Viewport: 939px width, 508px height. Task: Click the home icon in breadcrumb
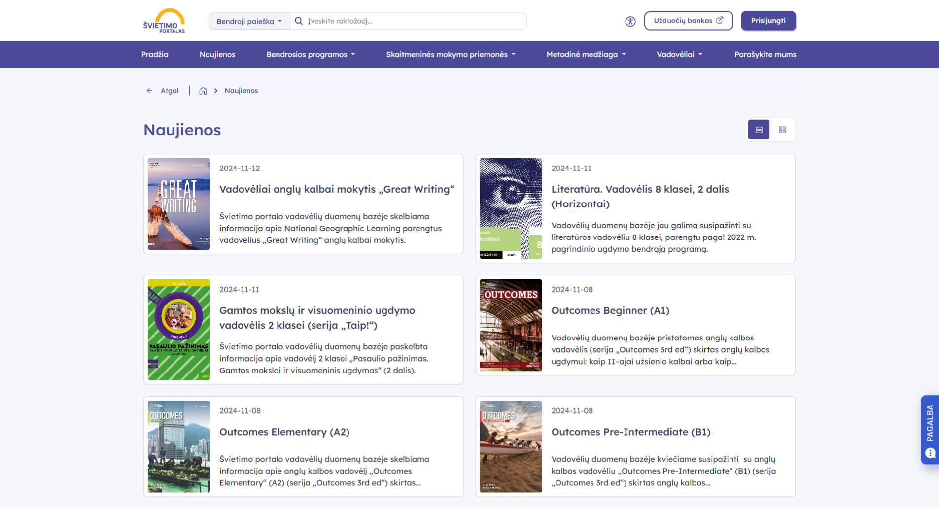pos(203,91)
